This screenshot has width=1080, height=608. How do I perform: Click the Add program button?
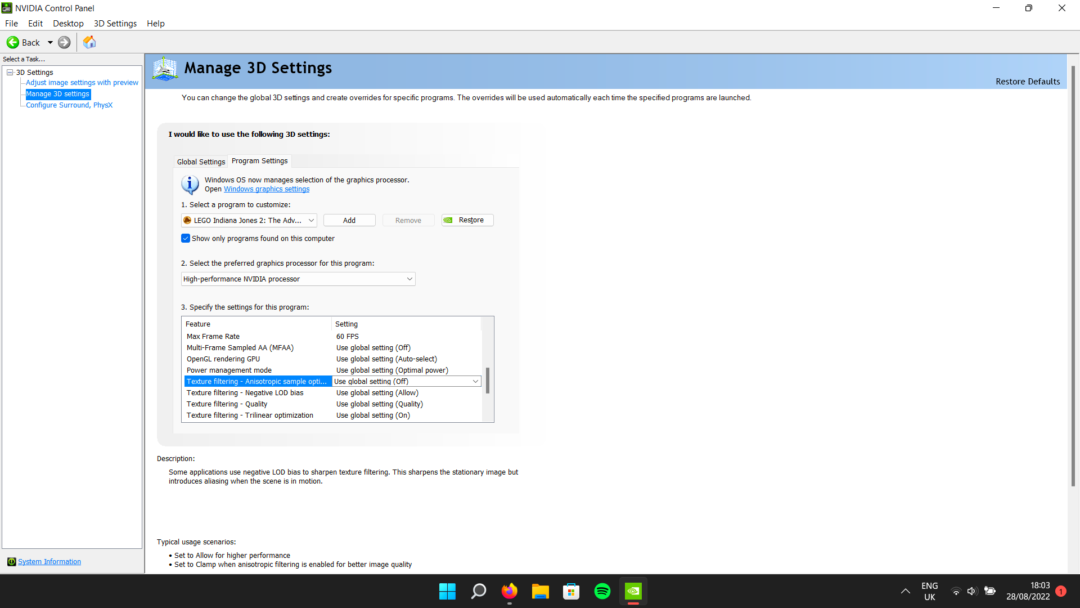point(349,221)
